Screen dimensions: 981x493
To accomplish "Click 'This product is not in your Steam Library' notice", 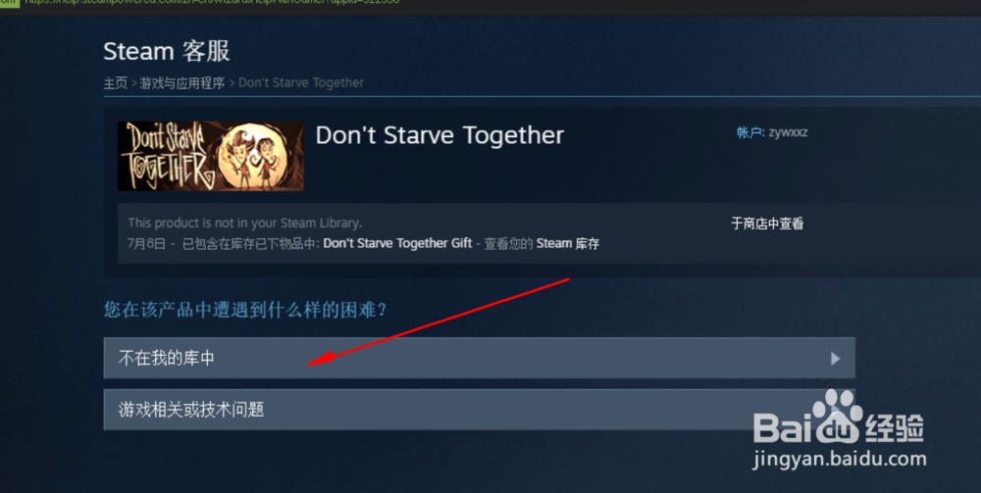I will coord(244,222).
